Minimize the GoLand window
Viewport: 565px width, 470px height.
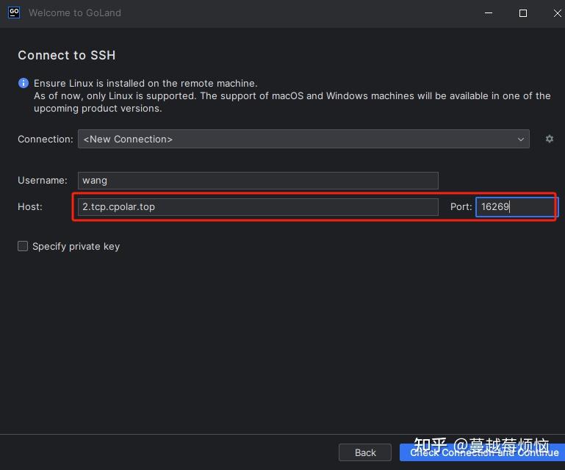(x=489, y=13)
